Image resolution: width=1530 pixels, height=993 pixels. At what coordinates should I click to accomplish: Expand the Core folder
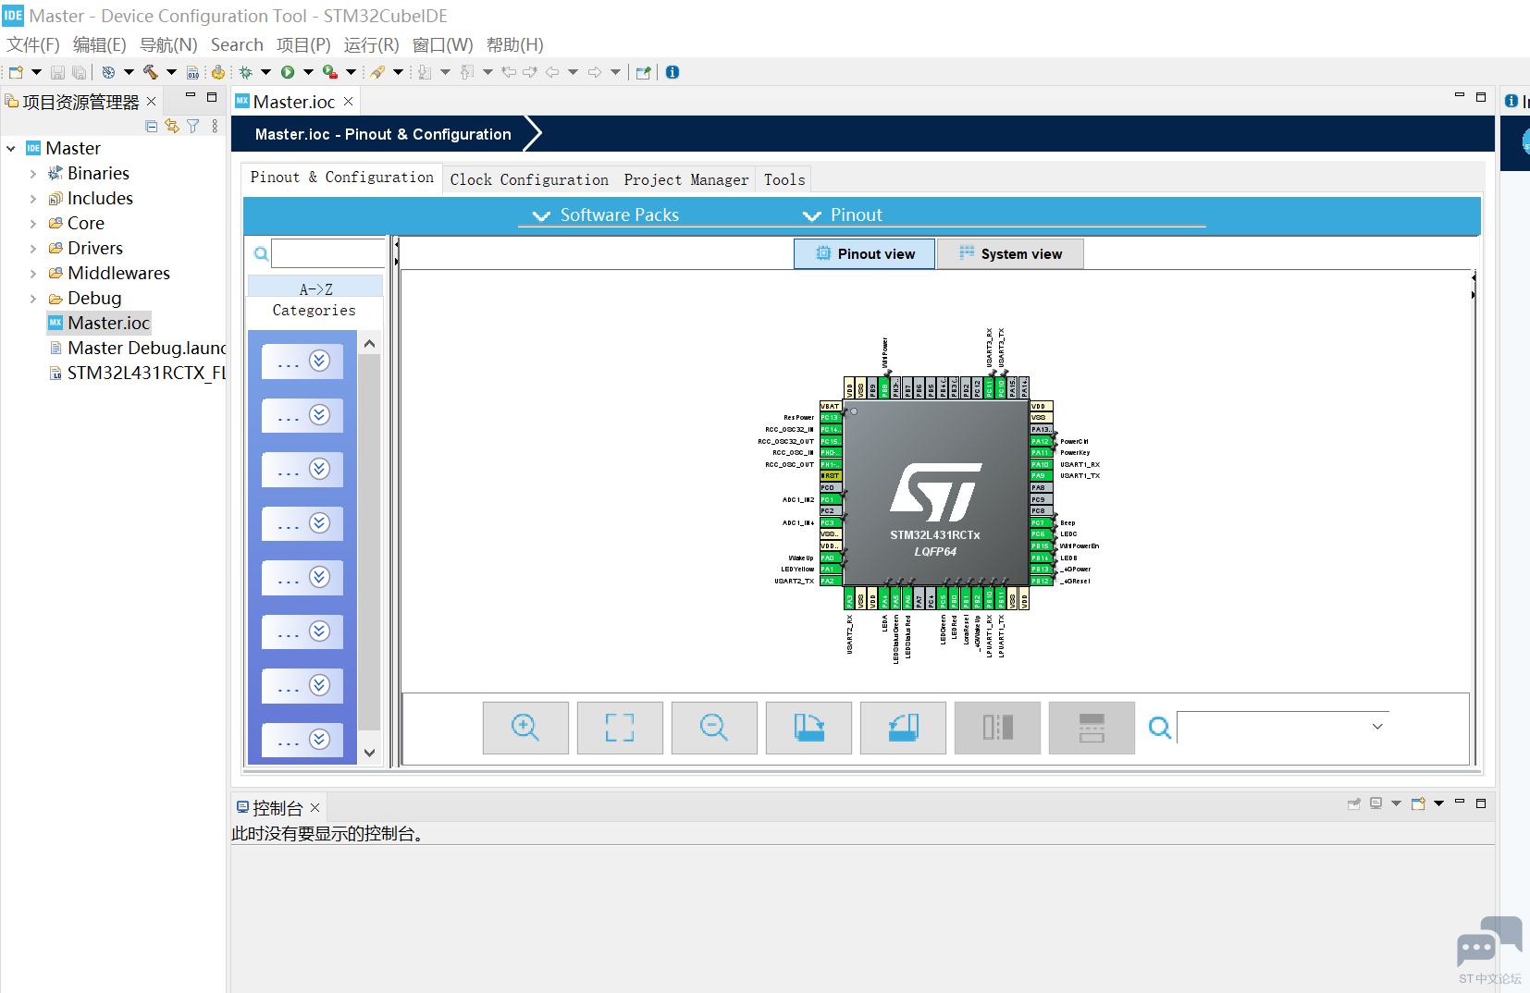(x=33, y=224)
